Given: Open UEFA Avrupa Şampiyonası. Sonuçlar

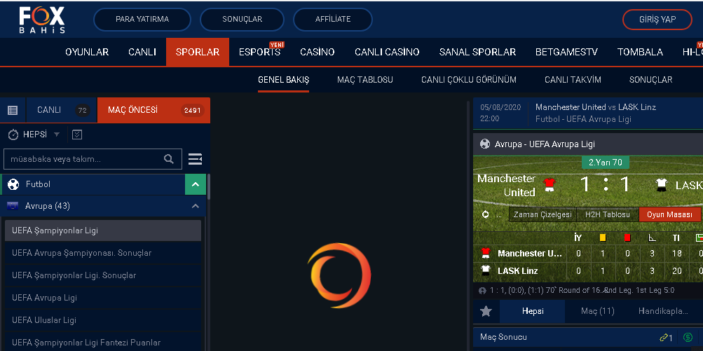Looking at the screenshot, I should point(103,253).
